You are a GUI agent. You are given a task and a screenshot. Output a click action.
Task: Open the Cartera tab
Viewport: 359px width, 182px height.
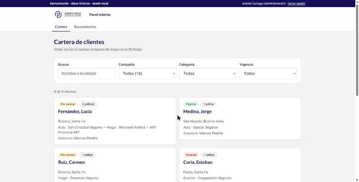(x=61, y=27)
